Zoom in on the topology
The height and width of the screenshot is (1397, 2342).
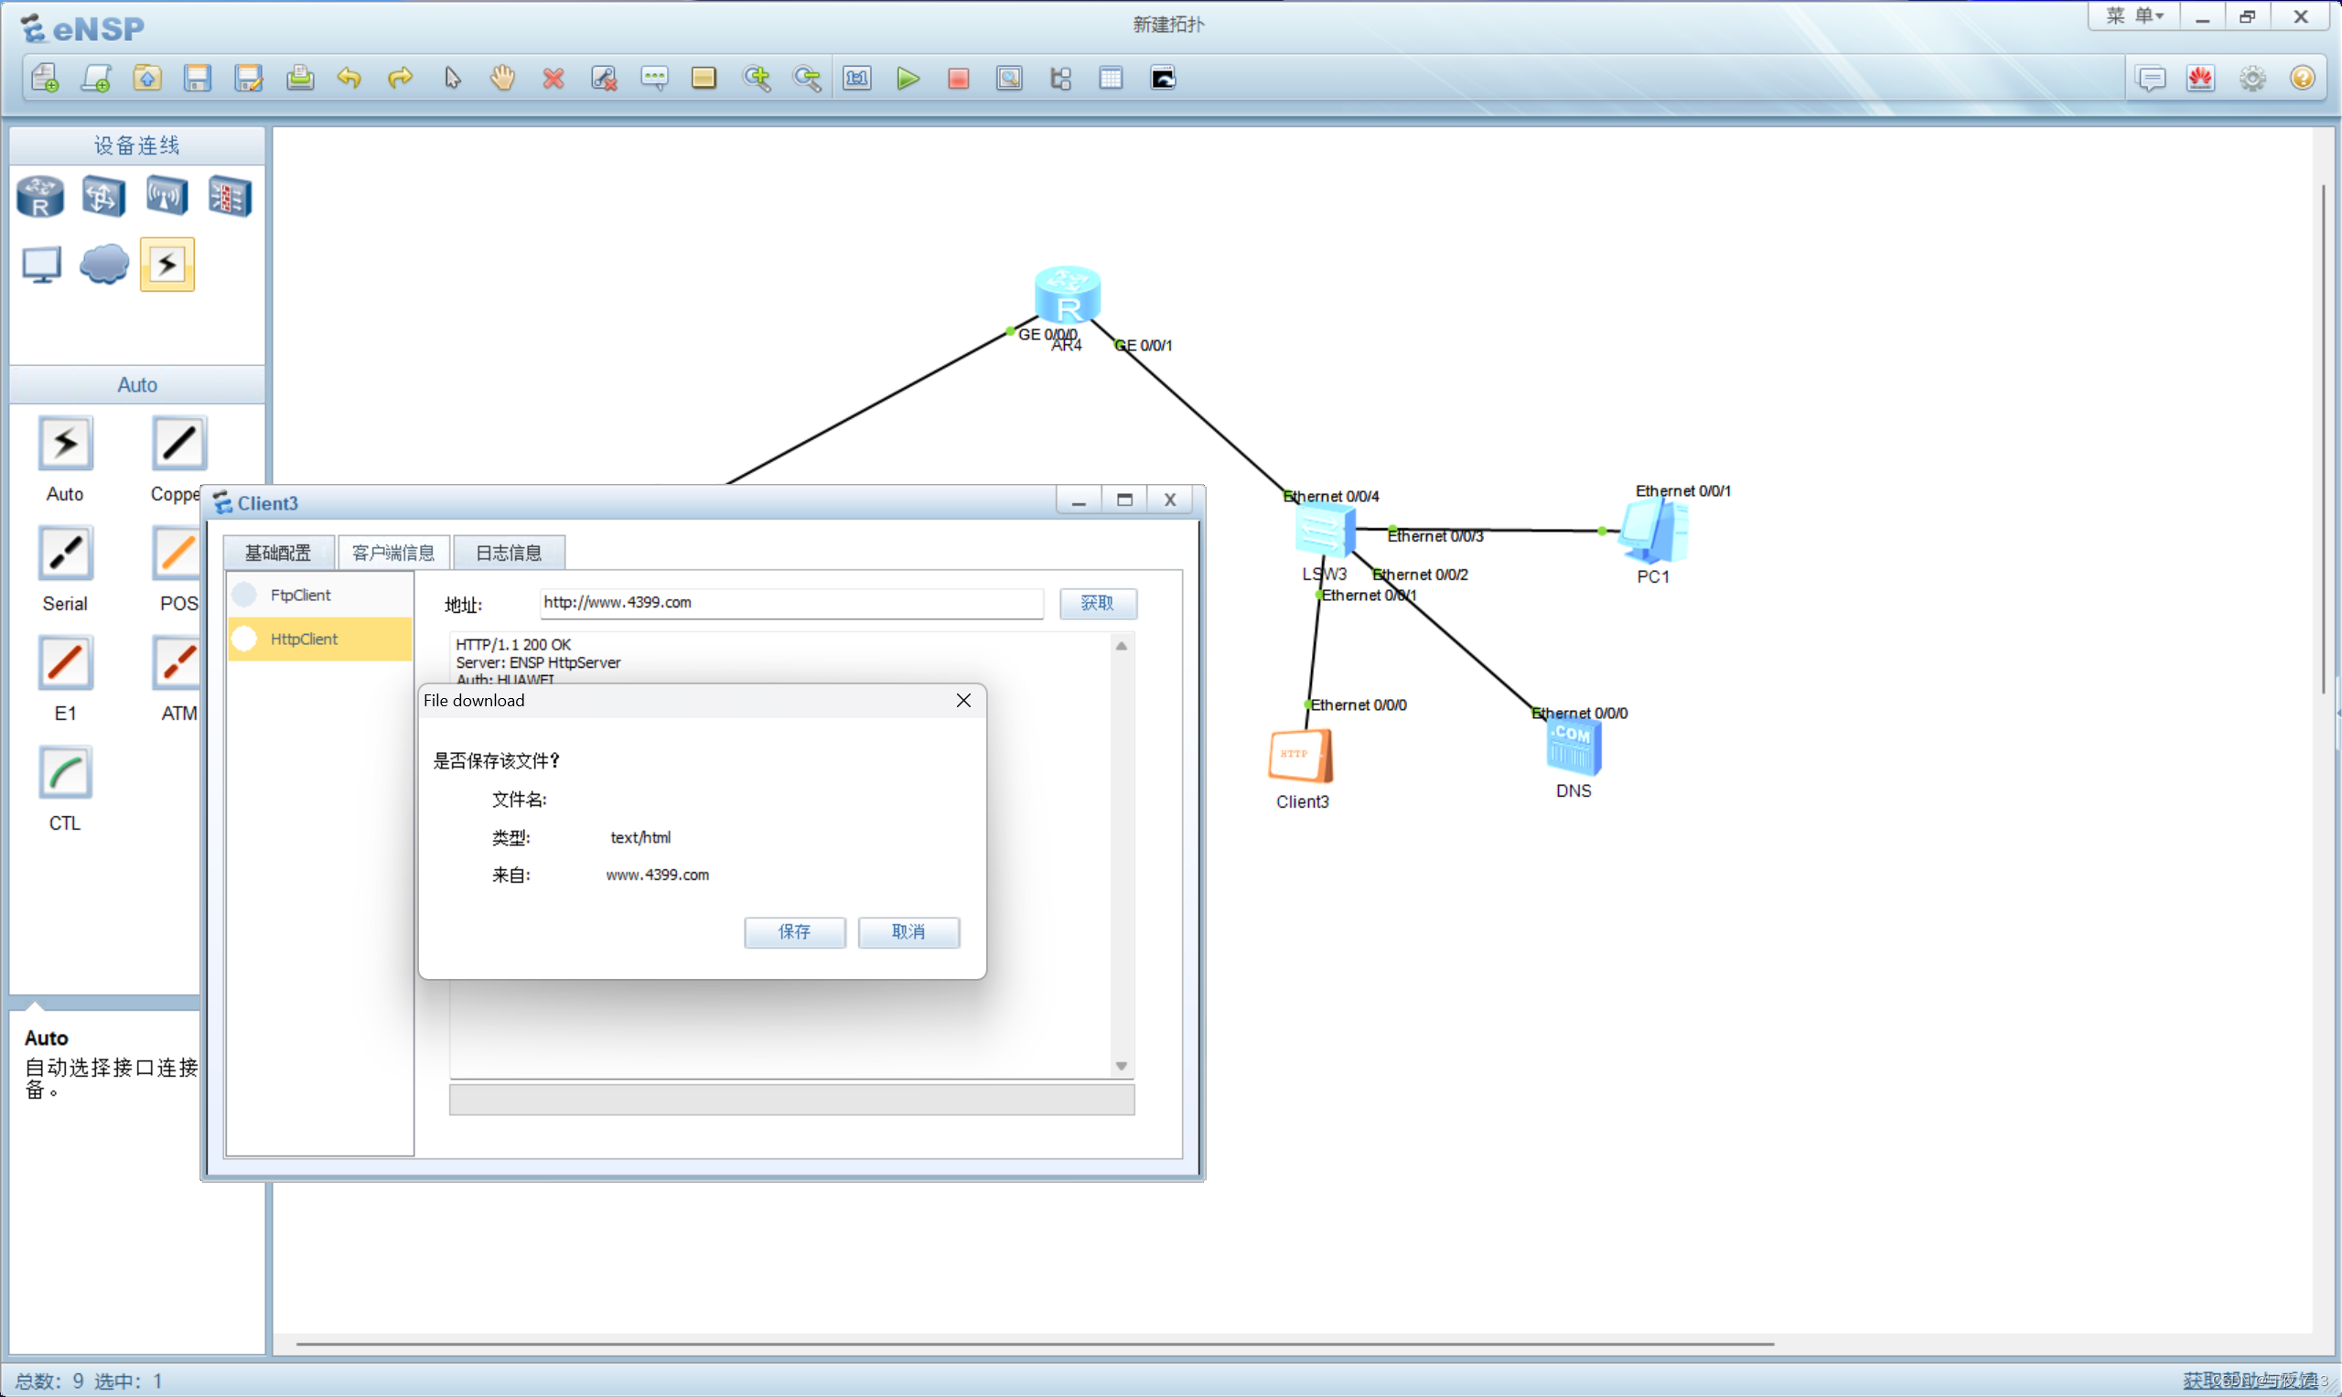[757, 78]
